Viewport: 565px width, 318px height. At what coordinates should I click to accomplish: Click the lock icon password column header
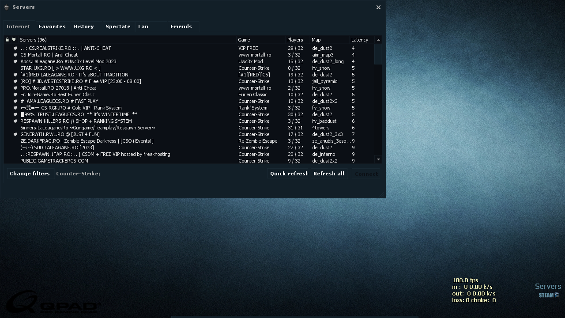(7, 40)
